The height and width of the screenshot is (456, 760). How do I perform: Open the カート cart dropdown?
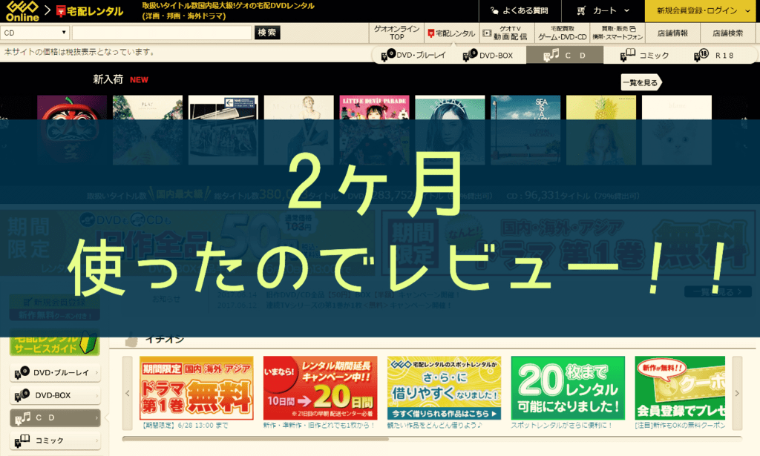pyautogui.click(x=603, y=10)
